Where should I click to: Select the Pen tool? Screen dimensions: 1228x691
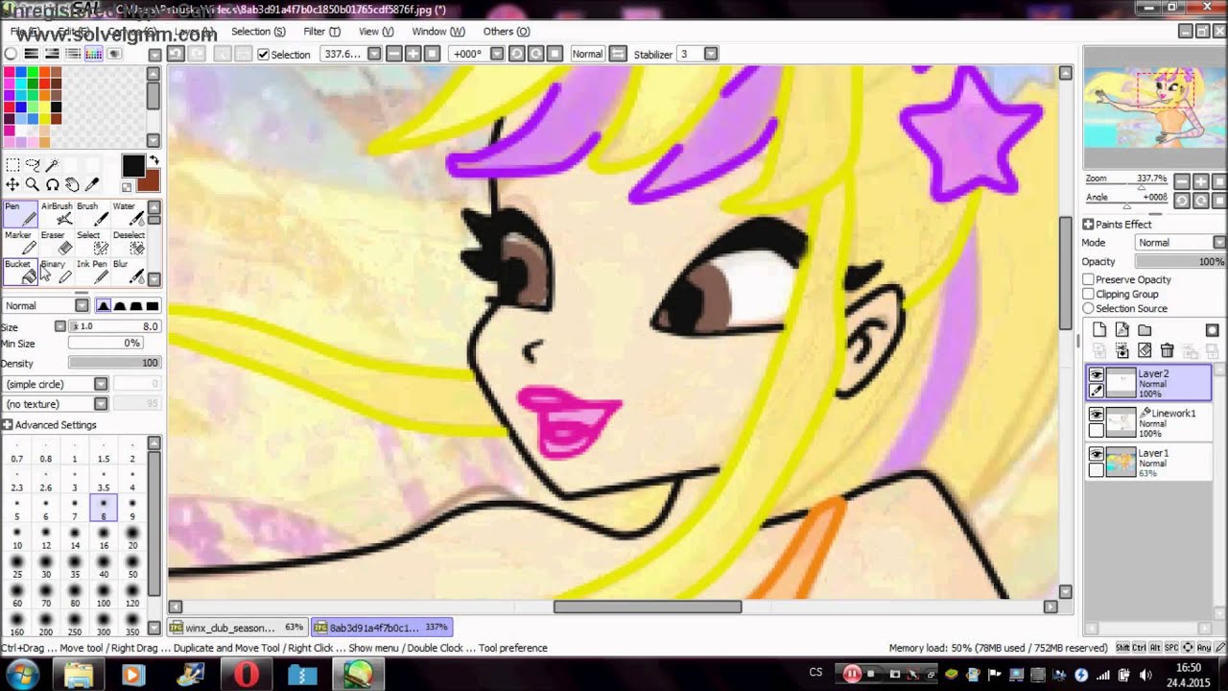coord(20,213)
